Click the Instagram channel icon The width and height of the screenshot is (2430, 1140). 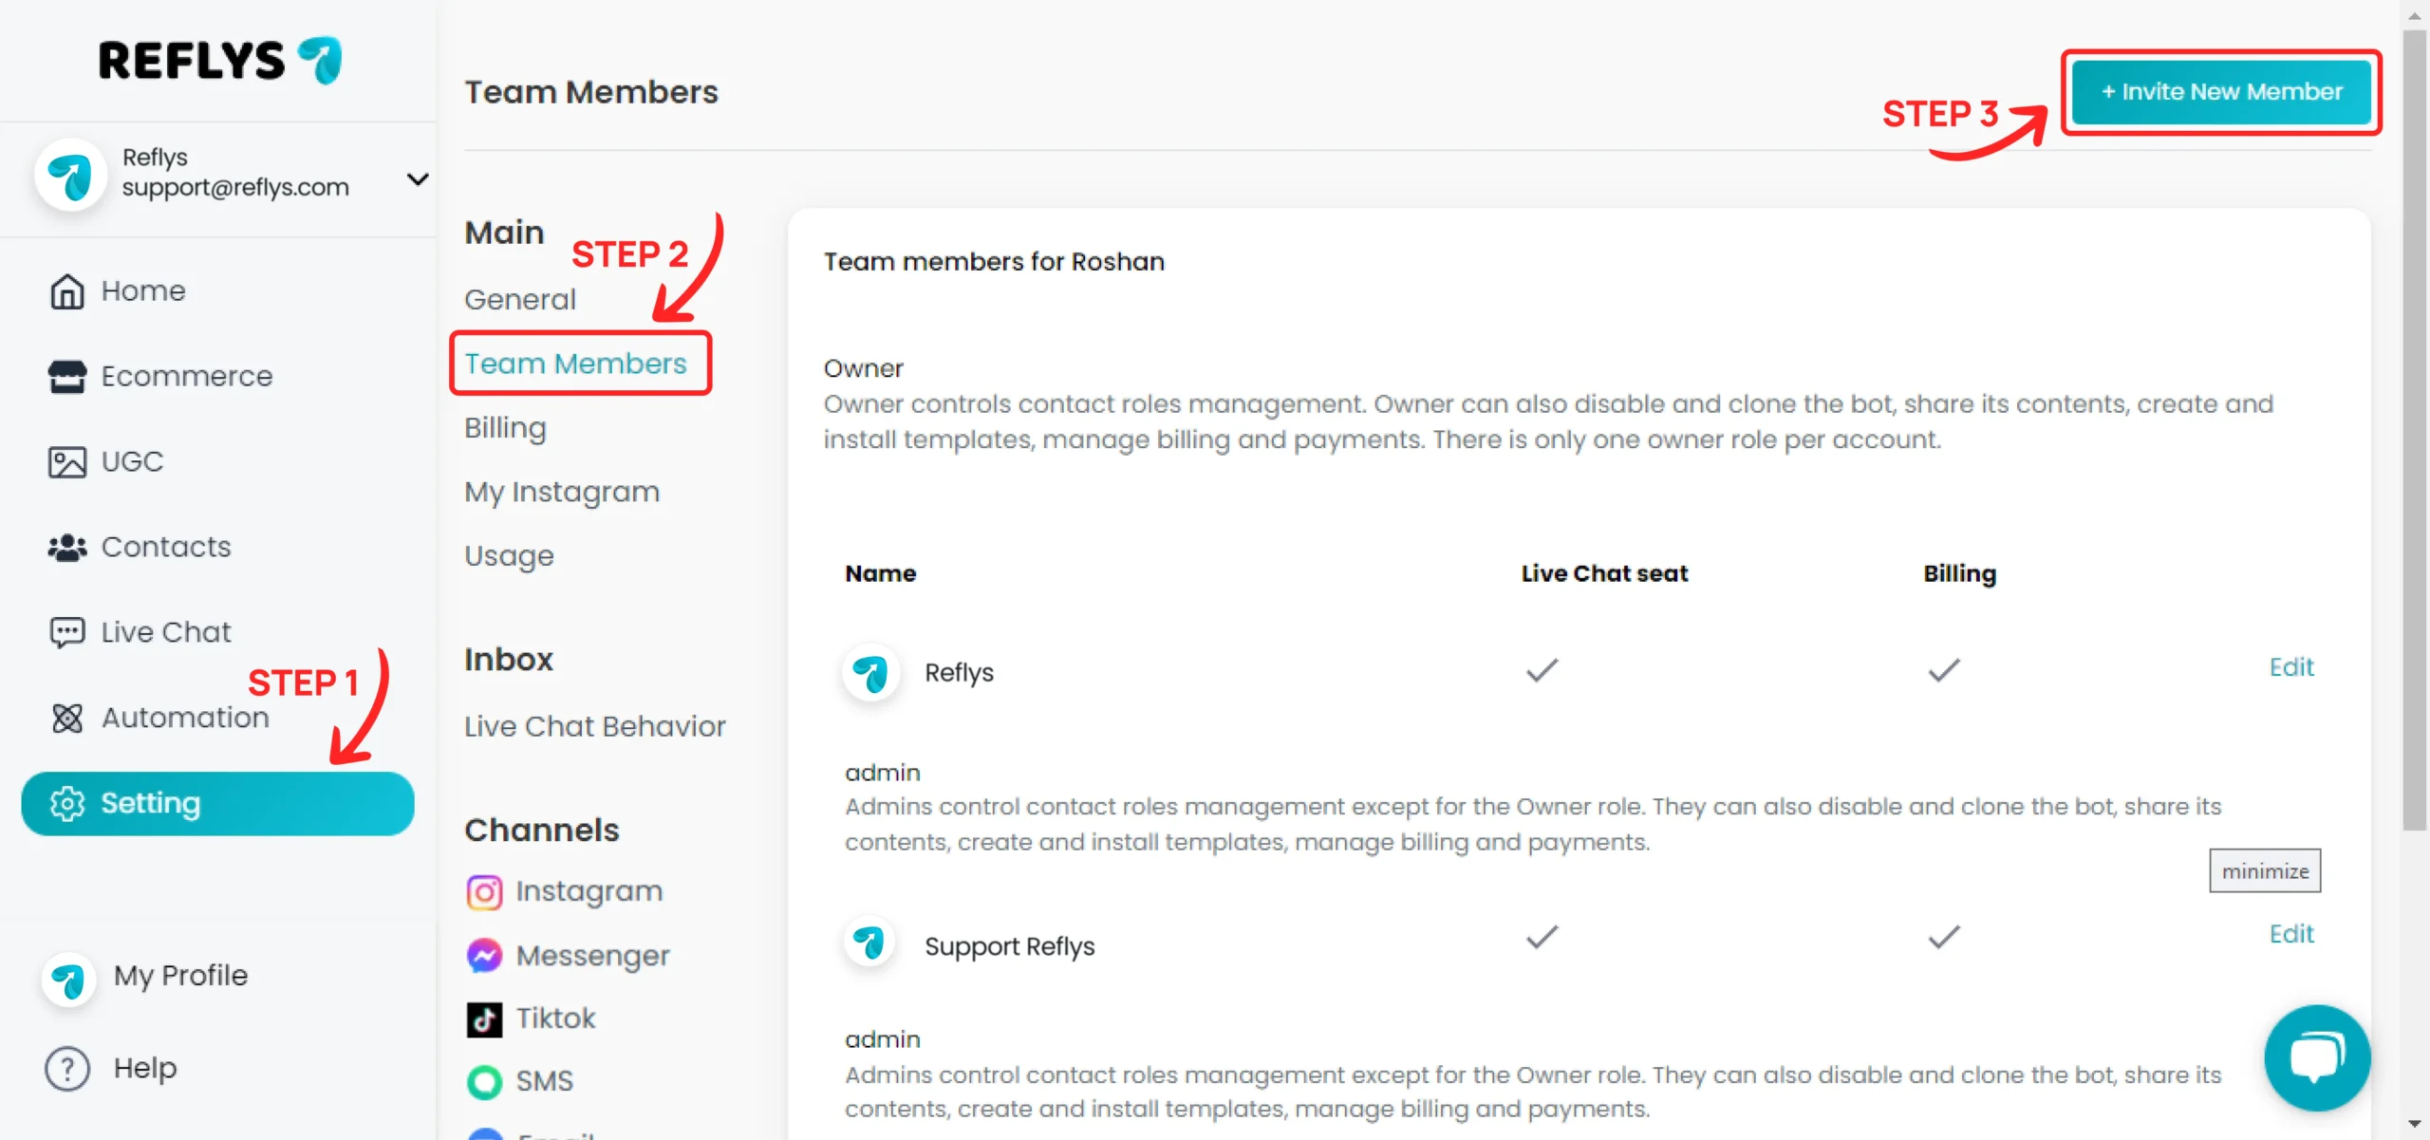[x=484, y=892]
